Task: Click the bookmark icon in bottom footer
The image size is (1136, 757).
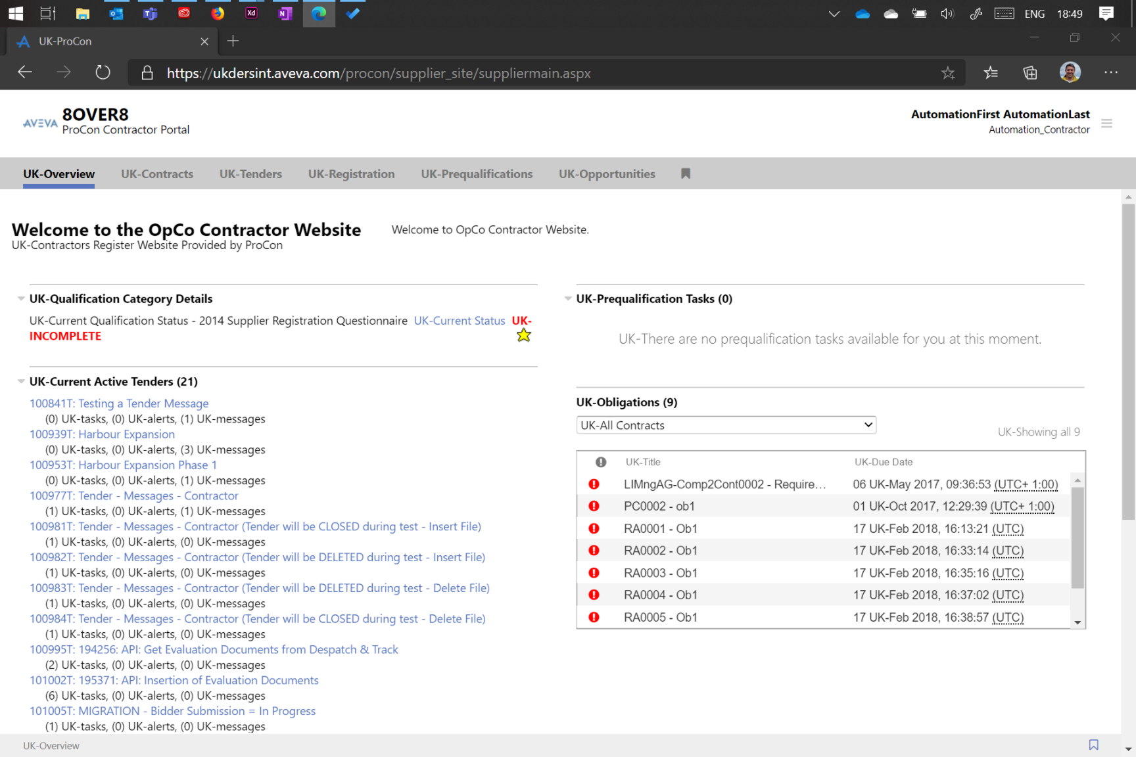Action: click(x=1093, y=745)
